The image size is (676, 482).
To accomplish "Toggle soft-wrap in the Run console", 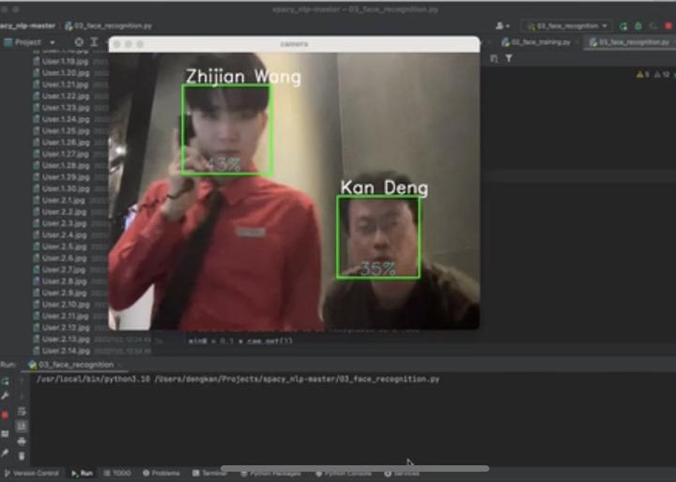I will 22,412.
